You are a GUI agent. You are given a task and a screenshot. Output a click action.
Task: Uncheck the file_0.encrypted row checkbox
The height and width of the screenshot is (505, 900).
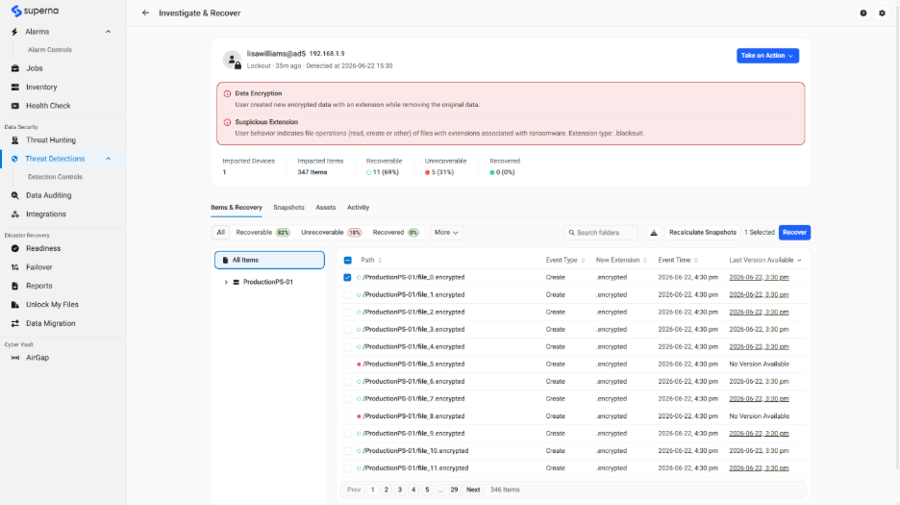point(347,277)
